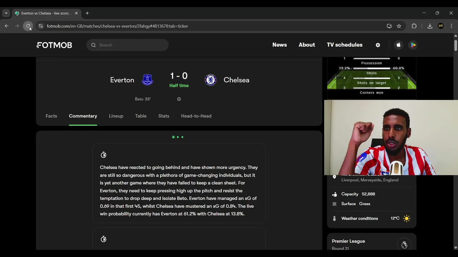The image size is (458, 257).
Task: Click the thermometer weather icon
Action: tap(335, 218)
